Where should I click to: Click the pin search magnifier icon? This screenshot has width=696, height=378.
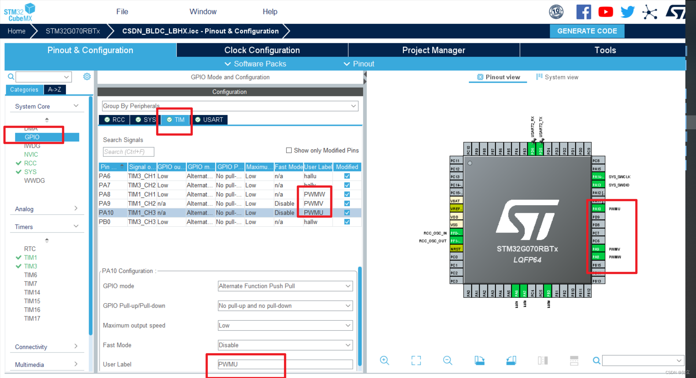tap(596, 360)
